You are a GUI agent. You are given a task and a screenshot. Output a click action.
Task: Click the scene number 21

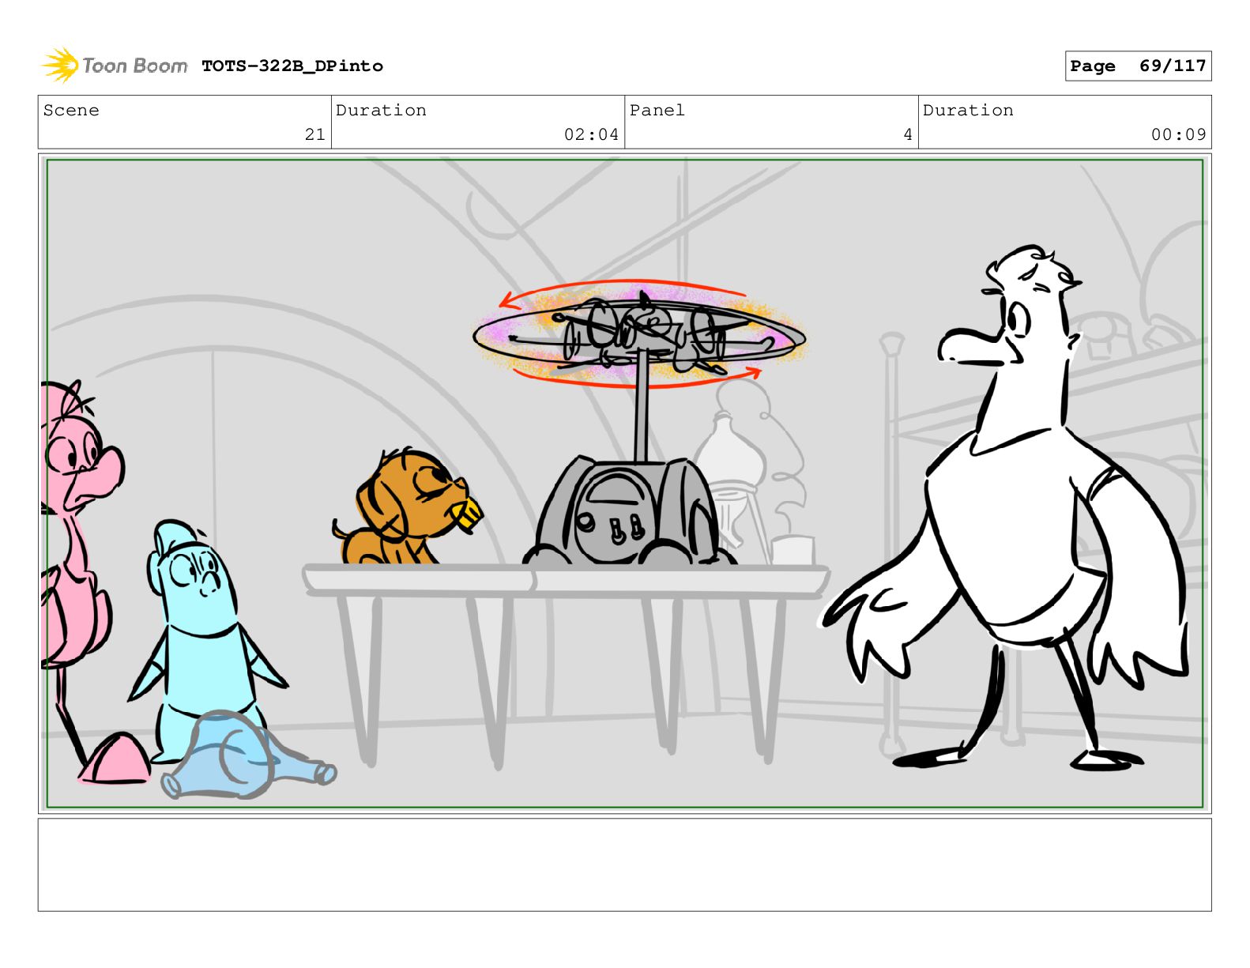point(314,135)
